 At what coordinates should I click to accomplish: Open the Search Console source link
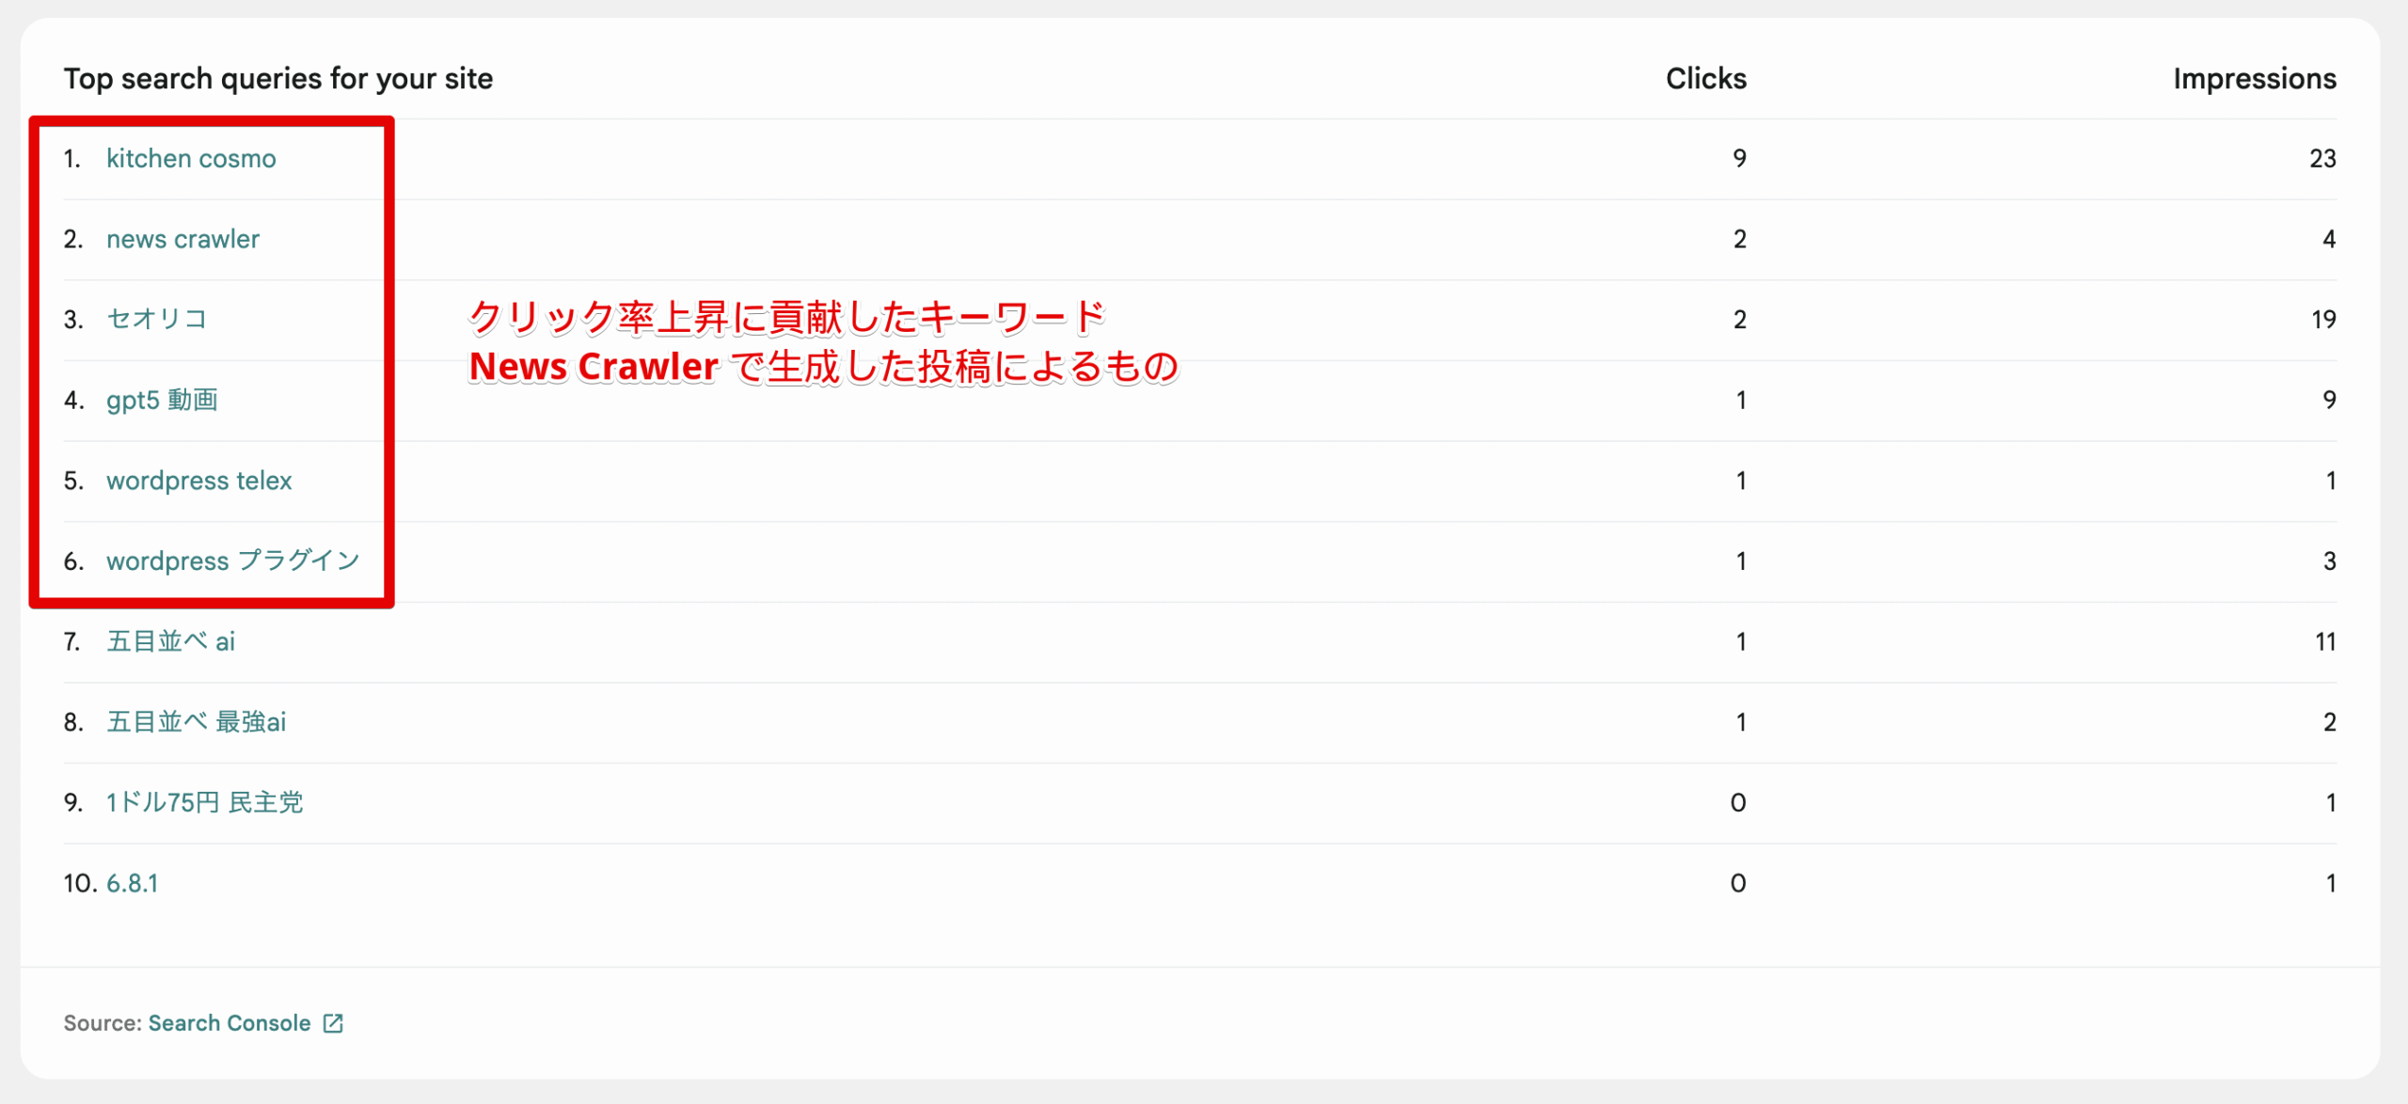230,1022
